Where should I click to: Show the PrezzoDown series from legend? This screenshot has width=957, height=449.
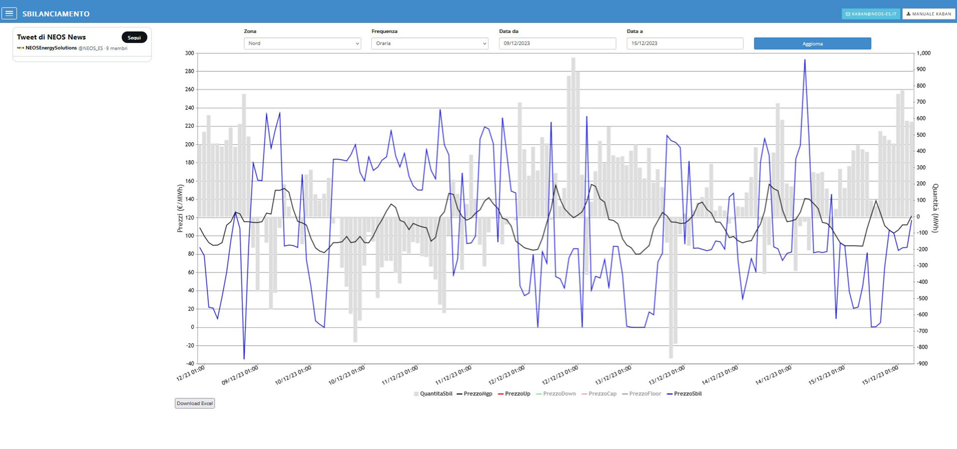(555, 394)
